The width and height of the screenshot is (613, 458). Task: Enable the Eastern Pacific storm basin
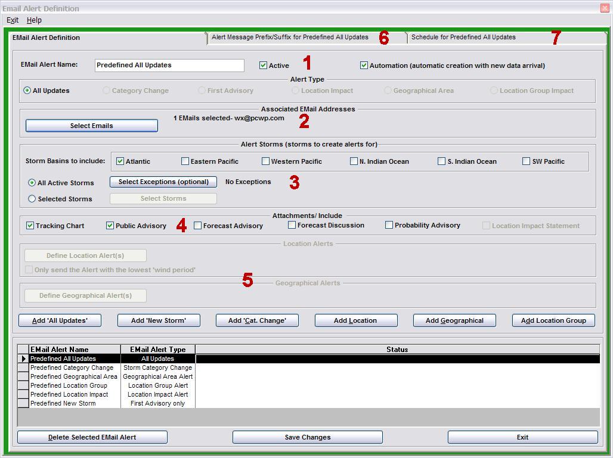[x=185, y=161]
